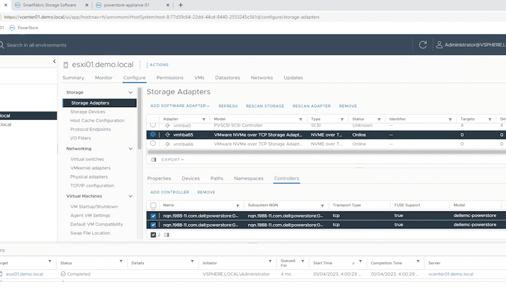This screenshot has width=506, height=288.
Task: Open the adapter Devices tab
Action: (191, 178)
